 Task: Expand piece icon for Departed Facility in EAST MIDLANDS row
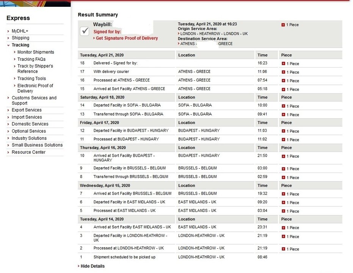(x=284, y=202)
